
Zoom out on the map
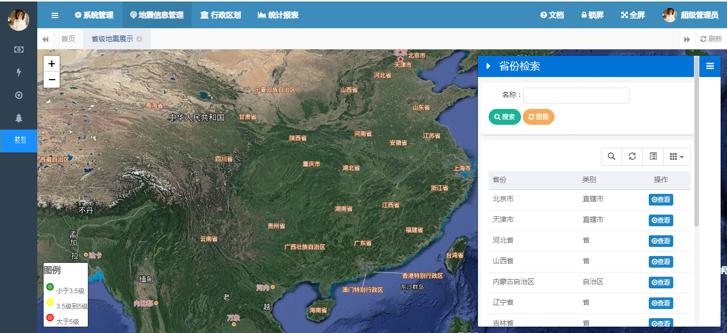pos(52,80)
